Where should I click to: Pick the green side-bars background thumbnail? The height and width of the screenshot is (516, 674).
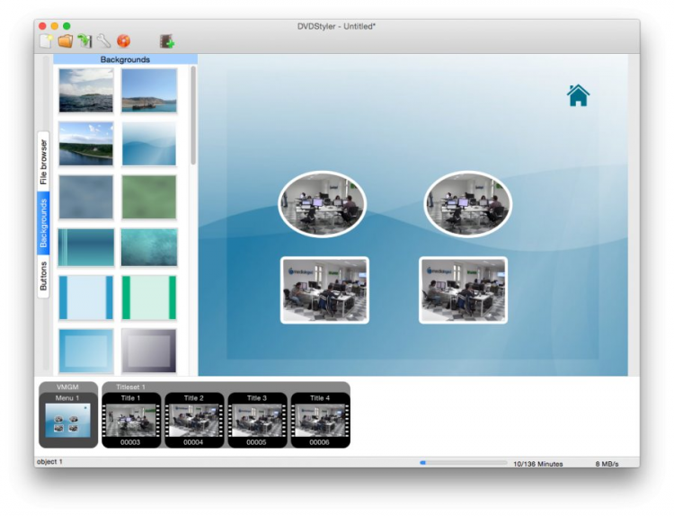[x=148, y=298]
